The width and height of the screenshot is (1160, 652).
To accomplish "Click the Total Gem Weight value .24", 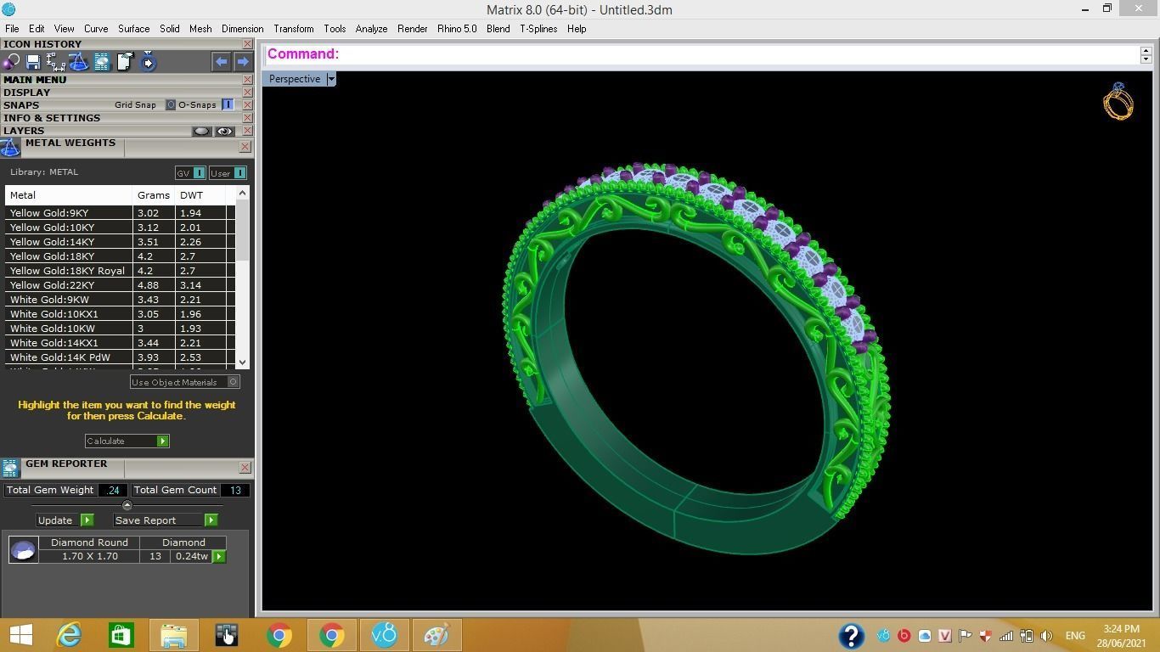I will click(113, 490).
